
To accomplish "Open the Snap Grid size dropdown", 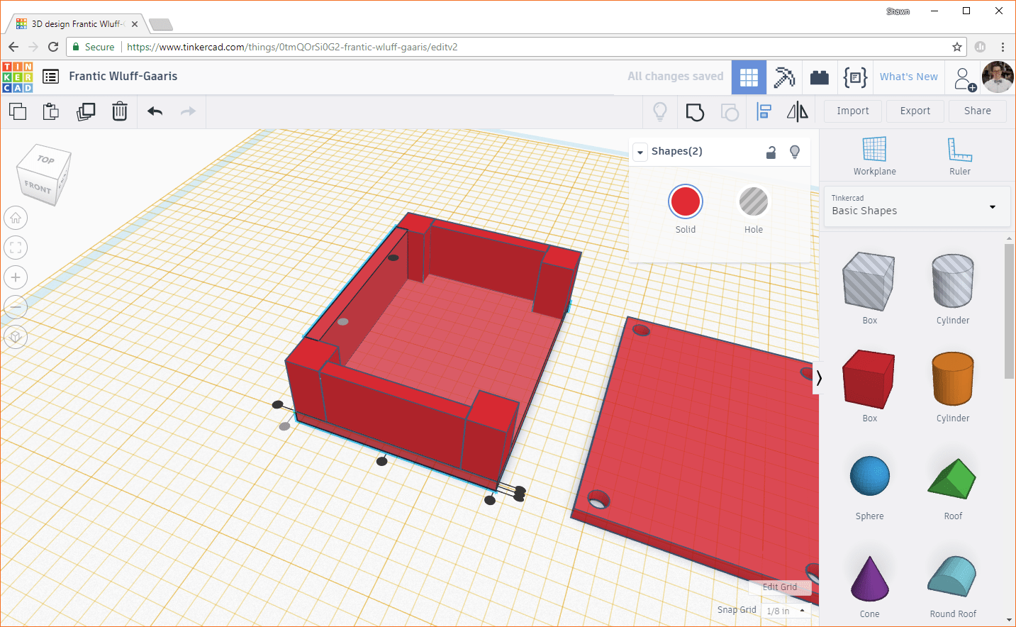I will pyautogui.click(x=785, y=610).
